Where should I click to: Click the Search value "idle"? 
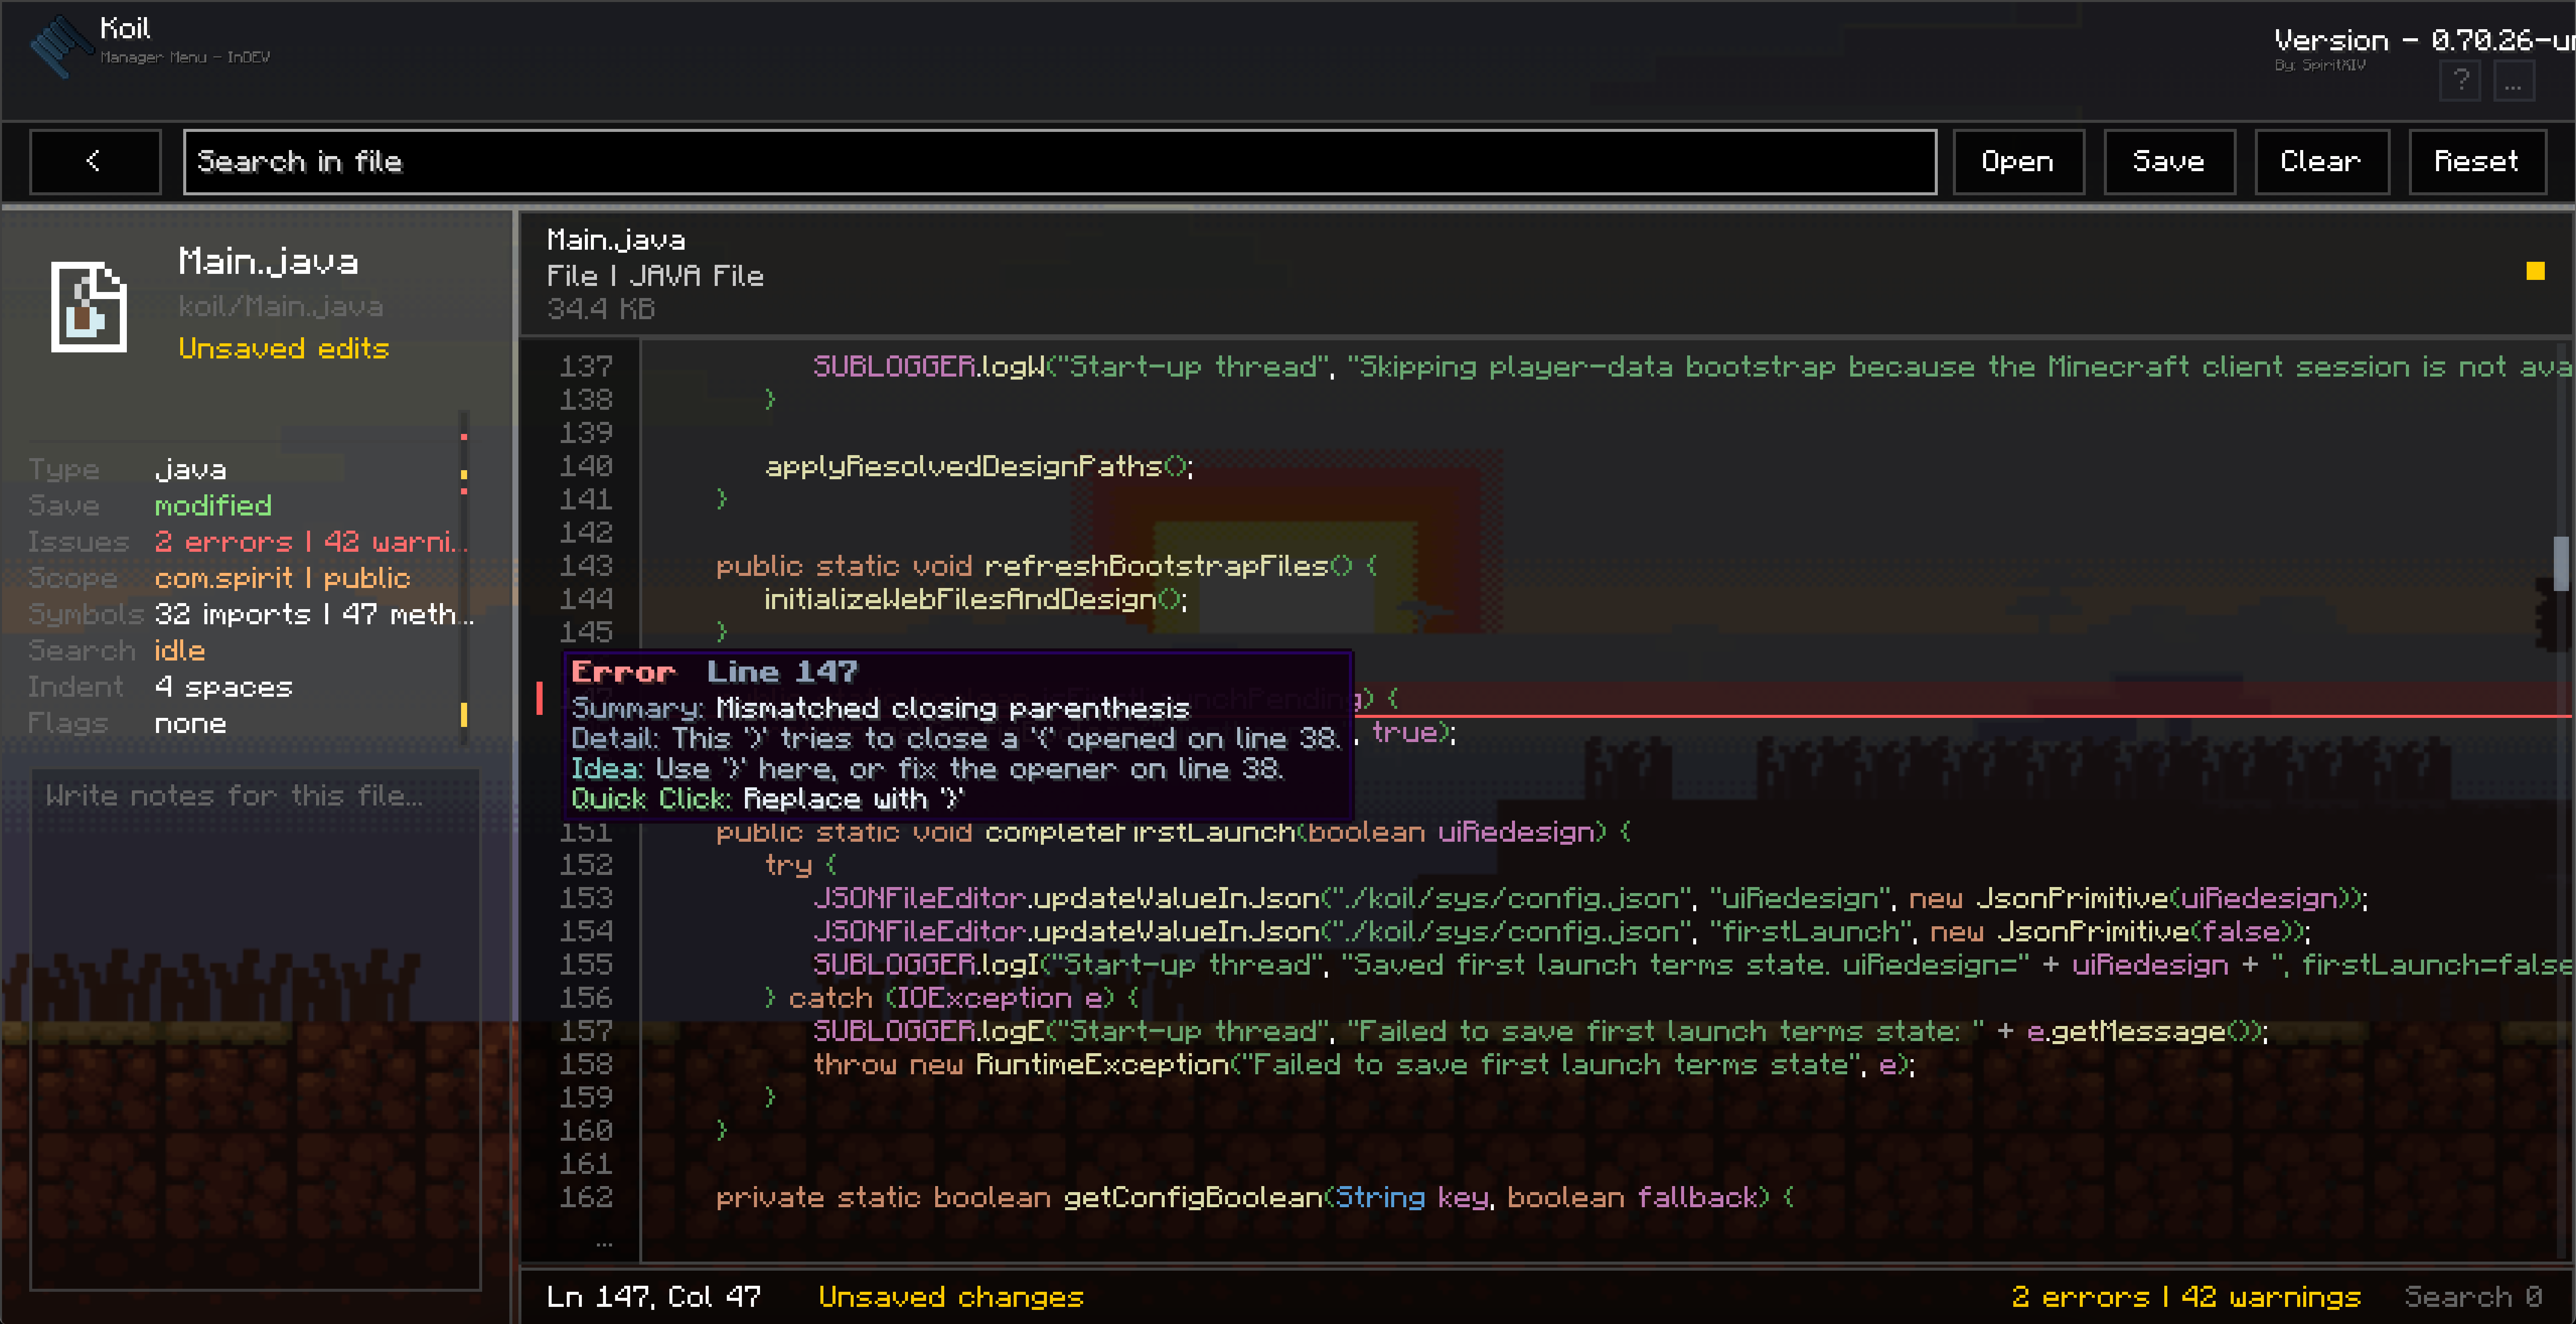(180, 650)
